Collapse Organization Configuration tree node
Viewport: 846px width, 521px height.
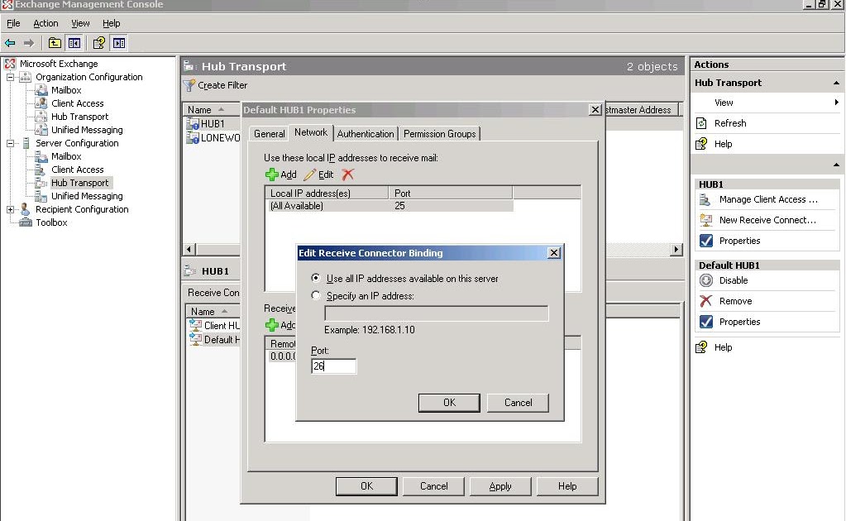(x=10, y=77)
